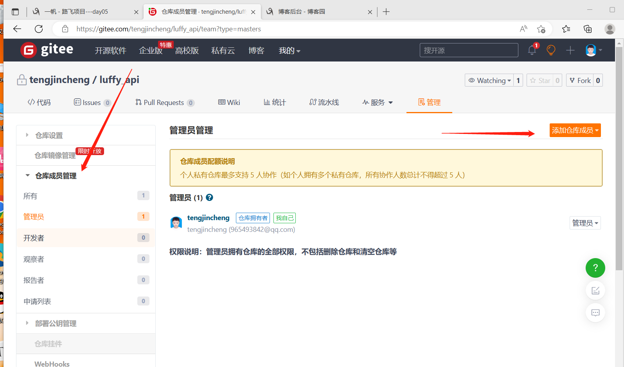Click browser profile icon
624x367 pixels.
click(610, 29)
